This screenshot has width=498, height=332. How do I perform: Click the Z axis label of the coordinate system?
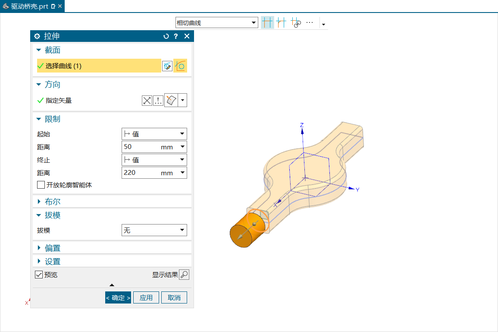[302, 125]
